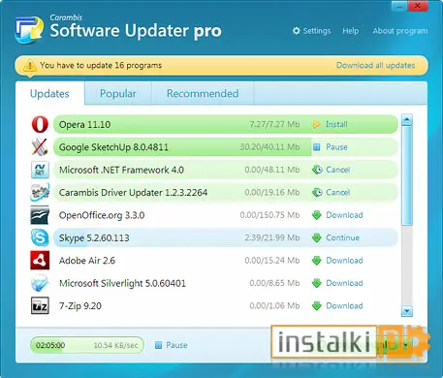Select the Adobe Air 2.6 text
This screenshot has width=443, height=378.
click(x=87, y=261)
